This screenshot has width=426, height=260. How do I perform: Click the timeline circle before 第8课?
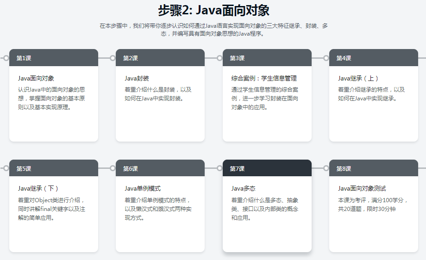click(x=326, y=168)
